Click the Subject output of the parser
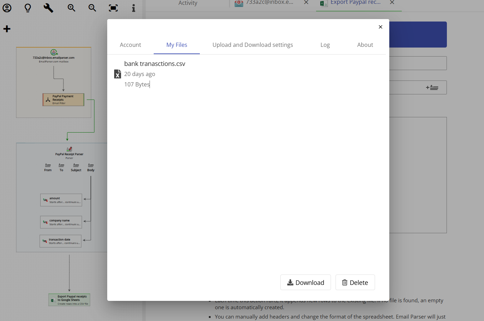 (x=76, y=167)
